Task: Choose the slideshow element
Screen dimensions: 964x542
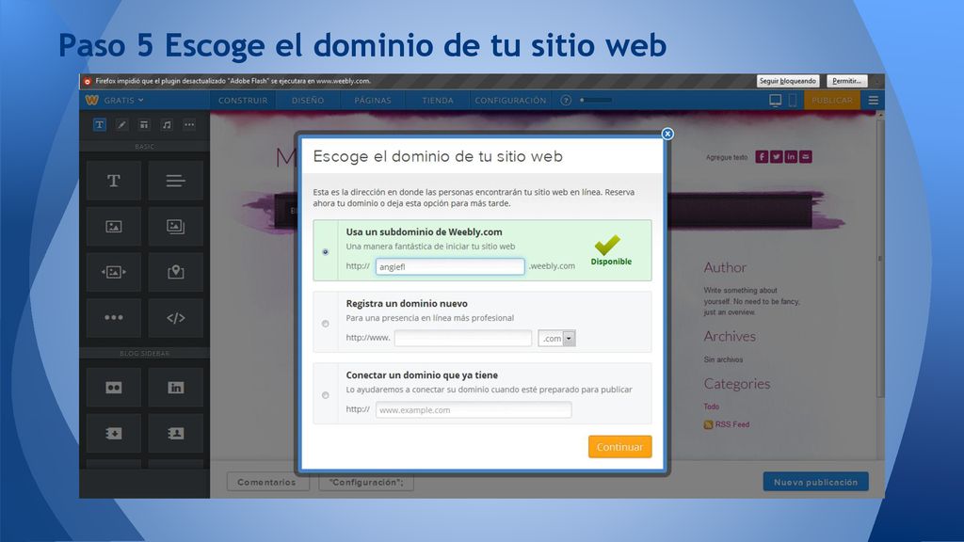Action: (114, 272)
